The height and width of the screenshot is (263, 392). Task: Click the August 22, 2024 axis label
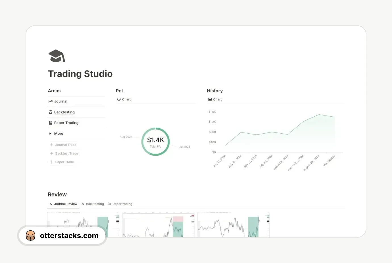point(296,162)
